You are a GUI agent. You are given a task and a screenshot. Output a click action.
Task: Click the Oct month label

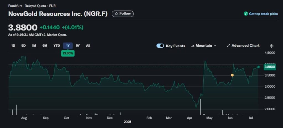pos(66,118)
